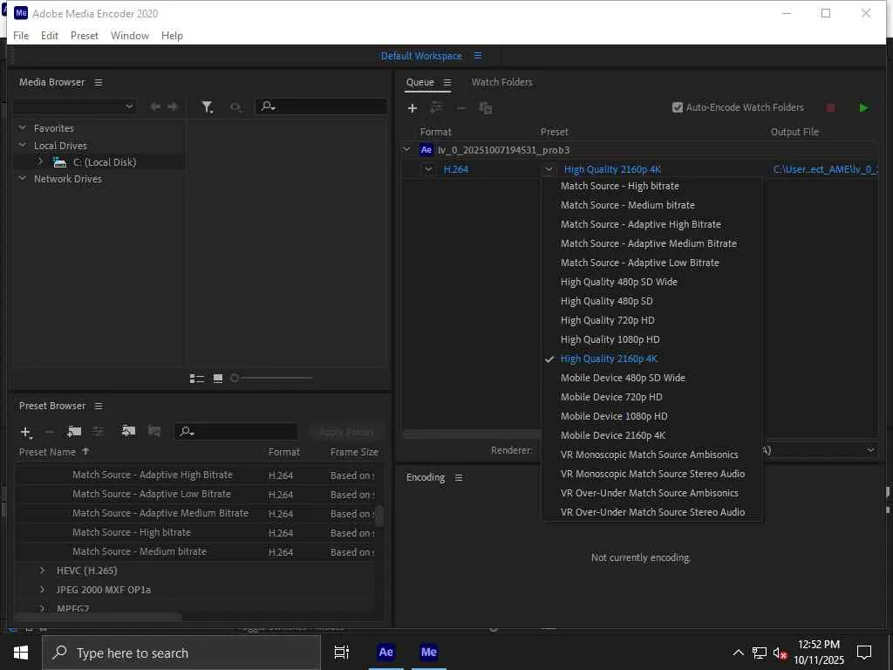Viewport: 893px width, 670px height.
Task: Open Add Output settings icon in Queue
Action: [437, 107]
